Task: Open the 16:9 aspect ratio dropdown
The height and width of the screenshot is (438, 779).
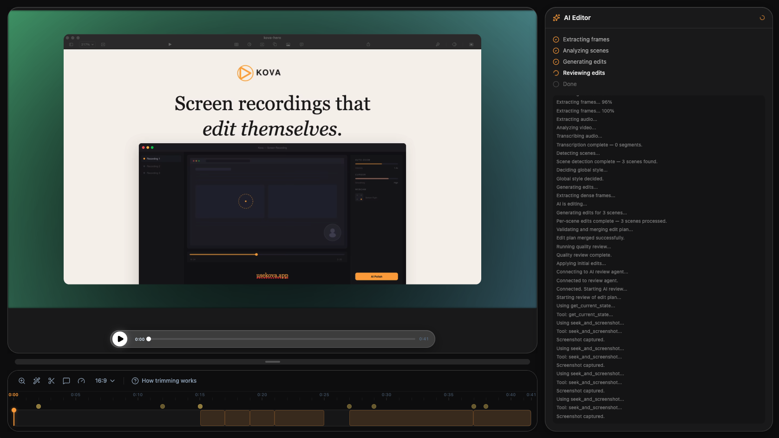Action: pyautogui.click(x=105, y=381)
